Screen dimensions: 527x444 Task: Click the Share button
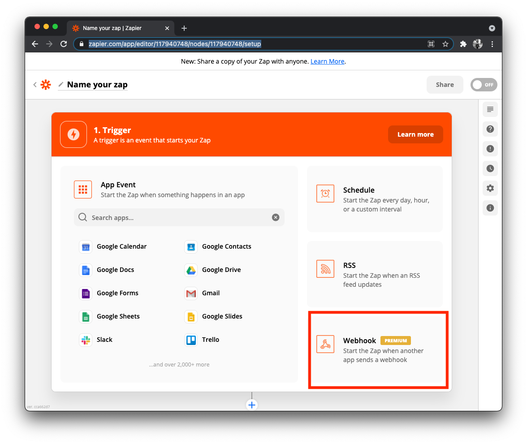445,85
